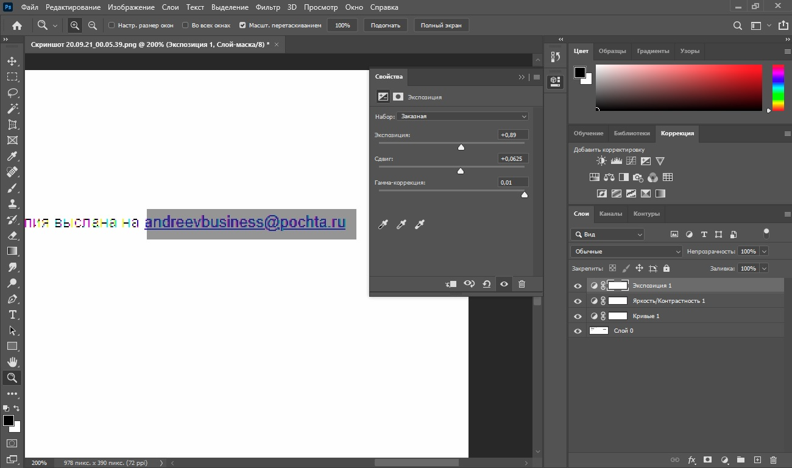792x468 pixels.
Task: Add a Brightness/Contrast adjustment icon
Action: 601,161
